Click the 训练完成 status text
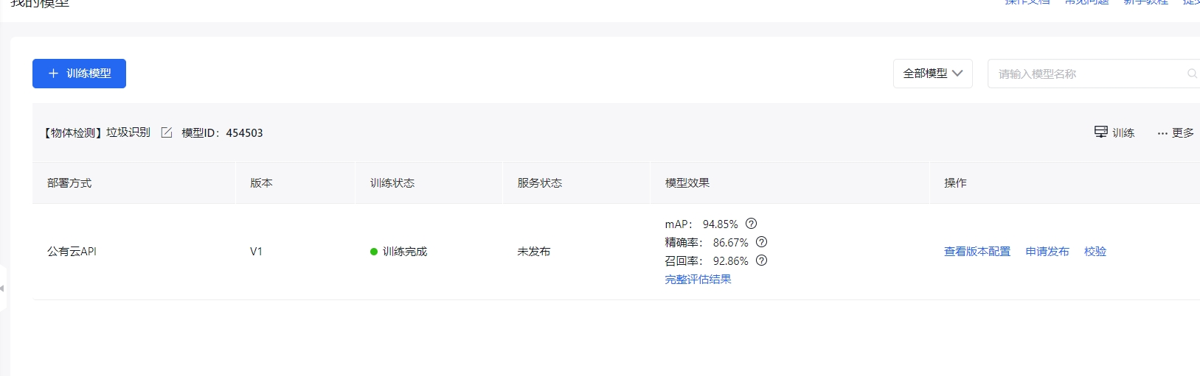 click(404, 251)
